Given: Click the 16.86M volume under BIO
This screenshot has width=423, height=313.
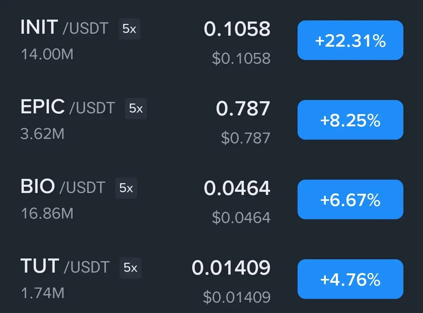Looking at the screenshot, I should [x=47, y=213].
